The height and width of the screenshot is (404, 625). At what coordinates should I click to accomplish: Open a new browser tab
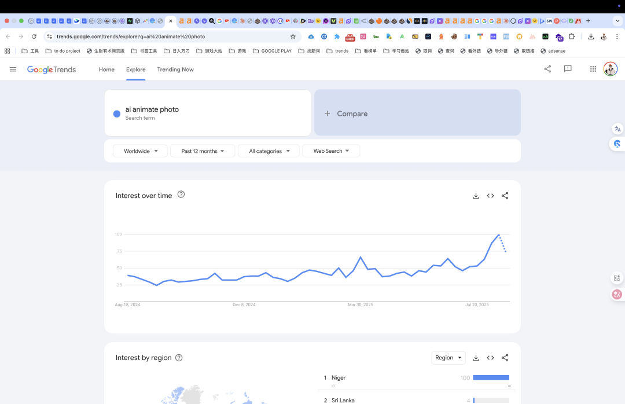coord(588,21)
